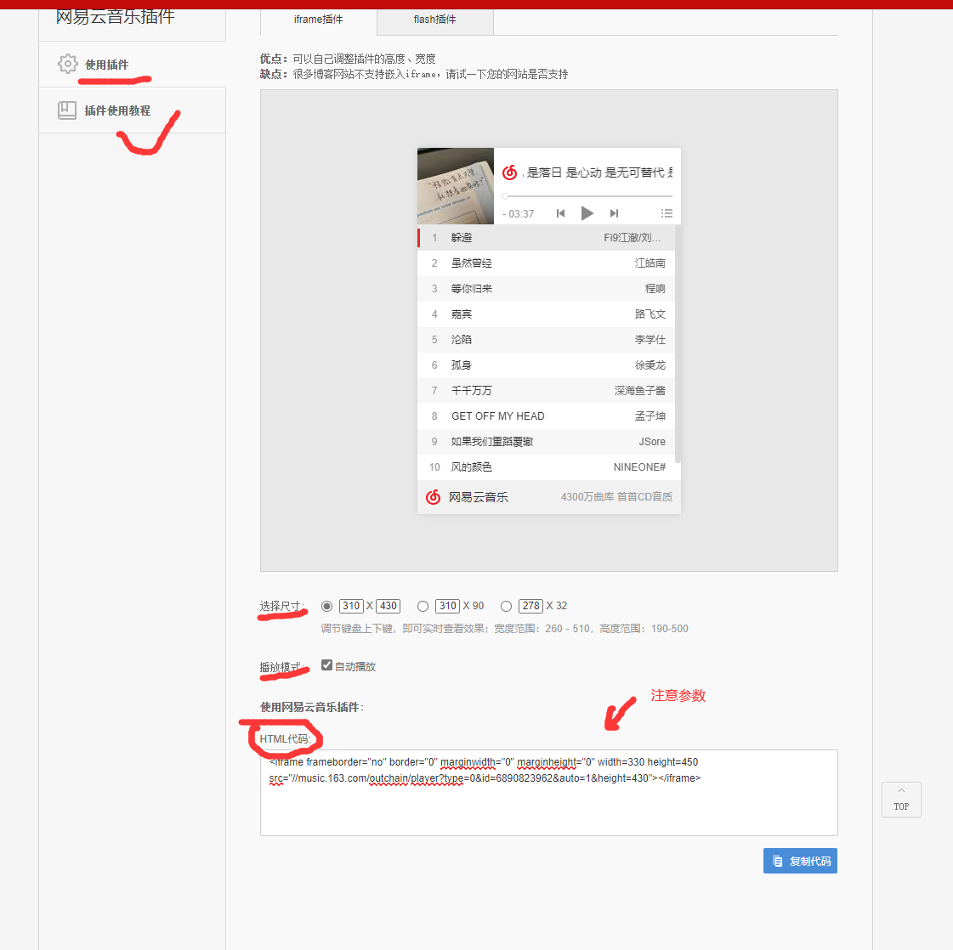Click the TOP back-to-top button
953x950 pixels.
coord(901,800)
